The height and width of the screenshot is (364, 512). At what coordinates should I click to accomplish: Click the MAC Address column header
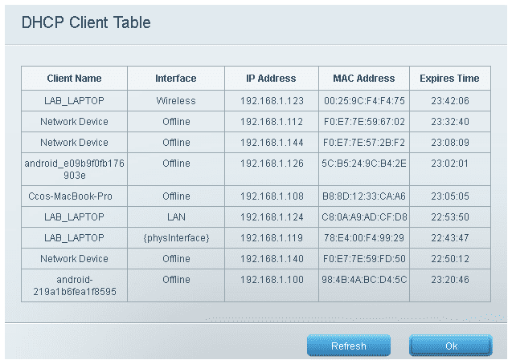[x=363, y=79]
